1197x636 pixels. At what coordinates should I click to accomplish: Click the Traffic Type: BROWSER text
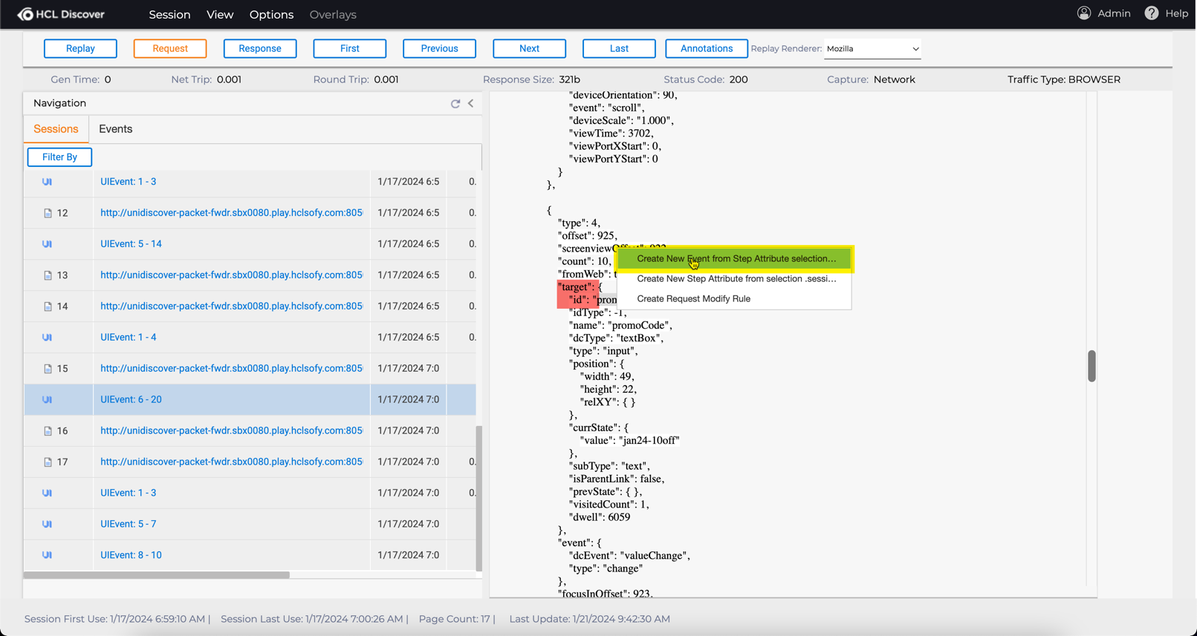click(1064, 79)
